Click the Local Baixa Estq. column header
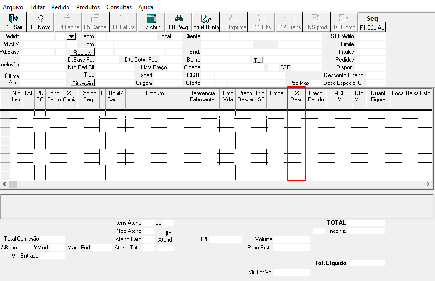 pos(411,99)
